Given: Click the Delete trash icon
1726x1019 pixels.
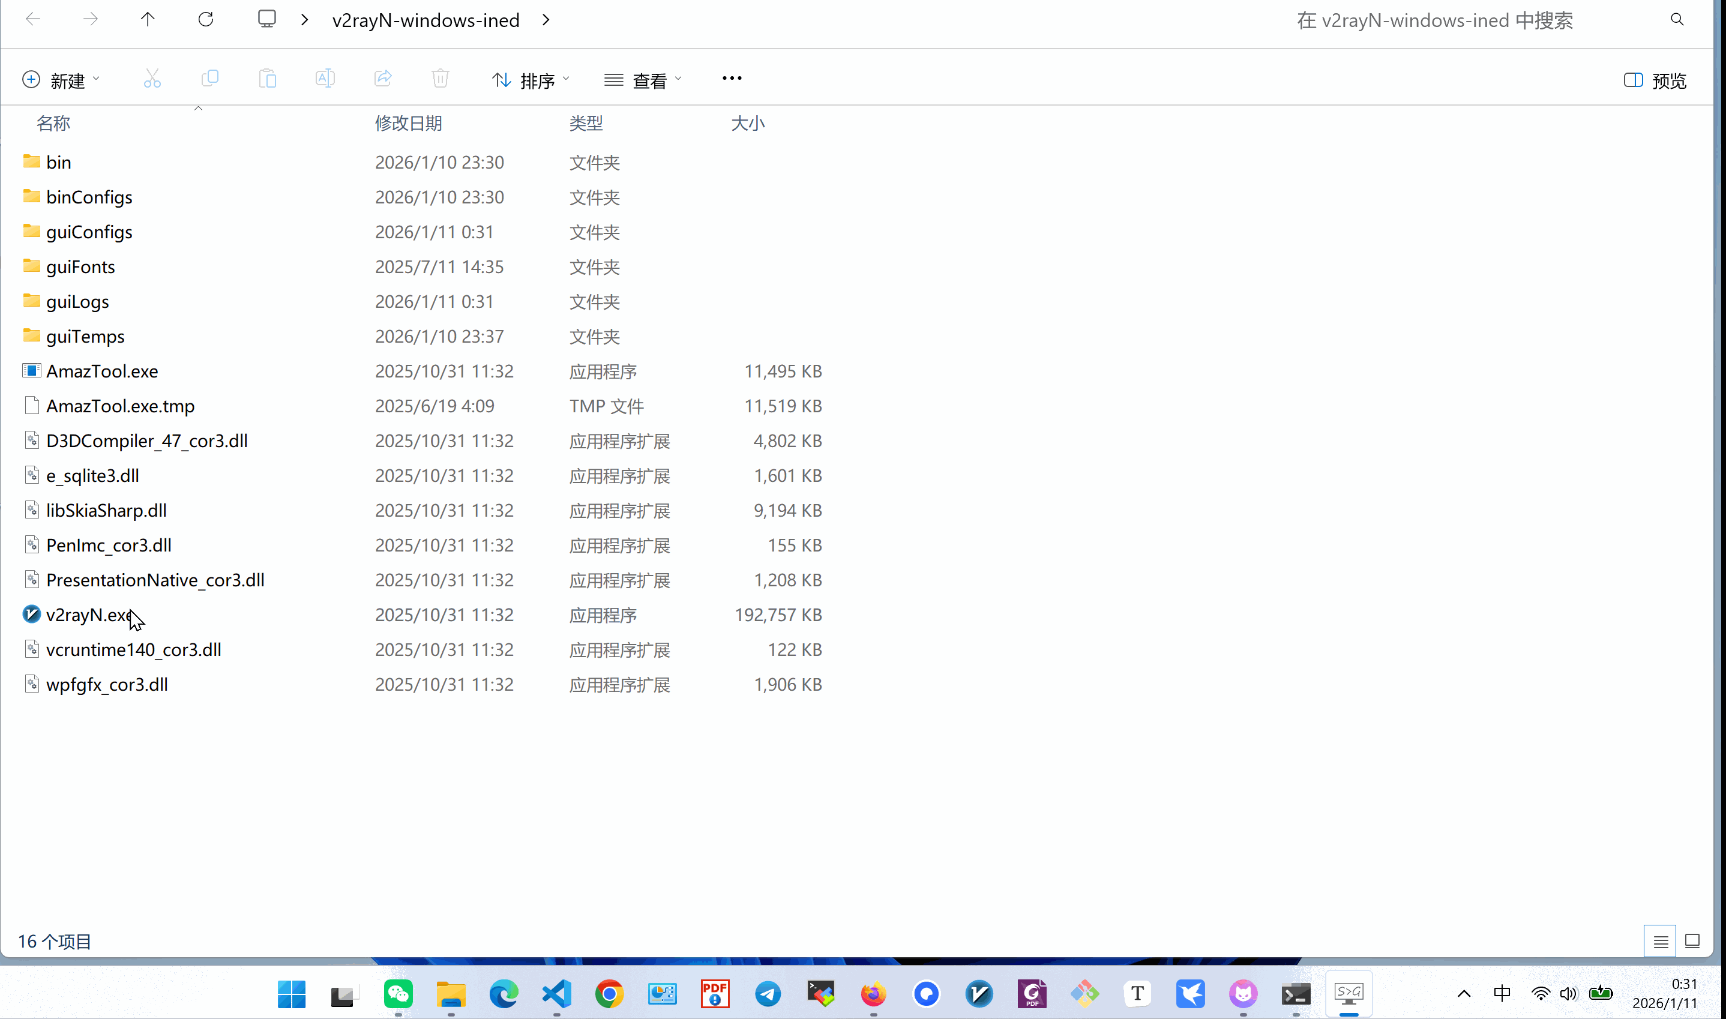Looking at the screenshot, I should [x=440, y=79].
